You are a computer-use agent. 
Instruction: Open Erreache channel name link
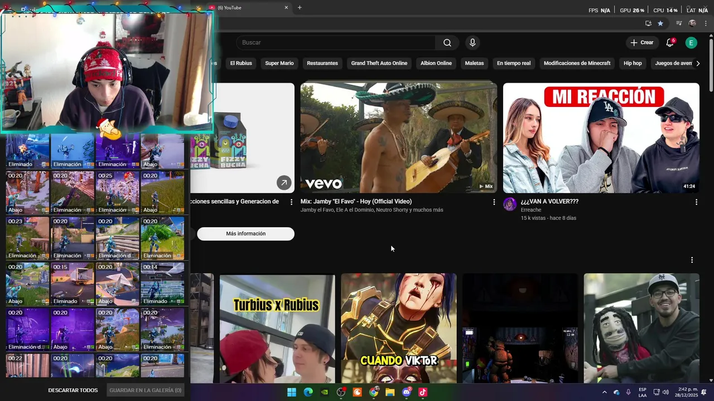coord(531,210)
